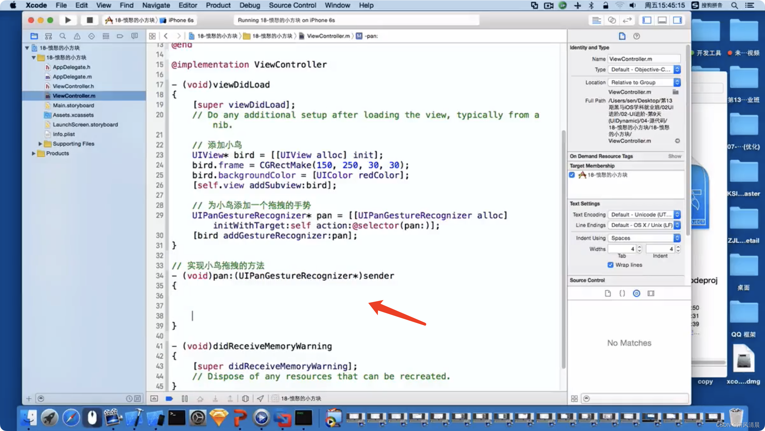Open Spotlight search in menu bar
765x431 pixels.
[x=734, y=5]
